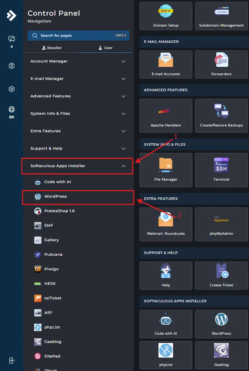Open WordPress tile in the Softaculous section
249x371 pixels.
[x=221, y=324]
